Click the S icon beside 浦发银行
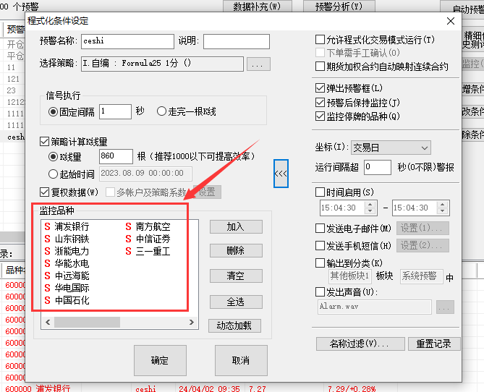This screenshot has height=392, width=484. [47, 226]
